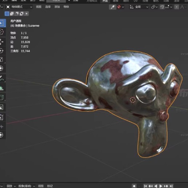Set selection mode to invert selection
The height and width of the screenshot is (188, 188).
tap(21, 14)
